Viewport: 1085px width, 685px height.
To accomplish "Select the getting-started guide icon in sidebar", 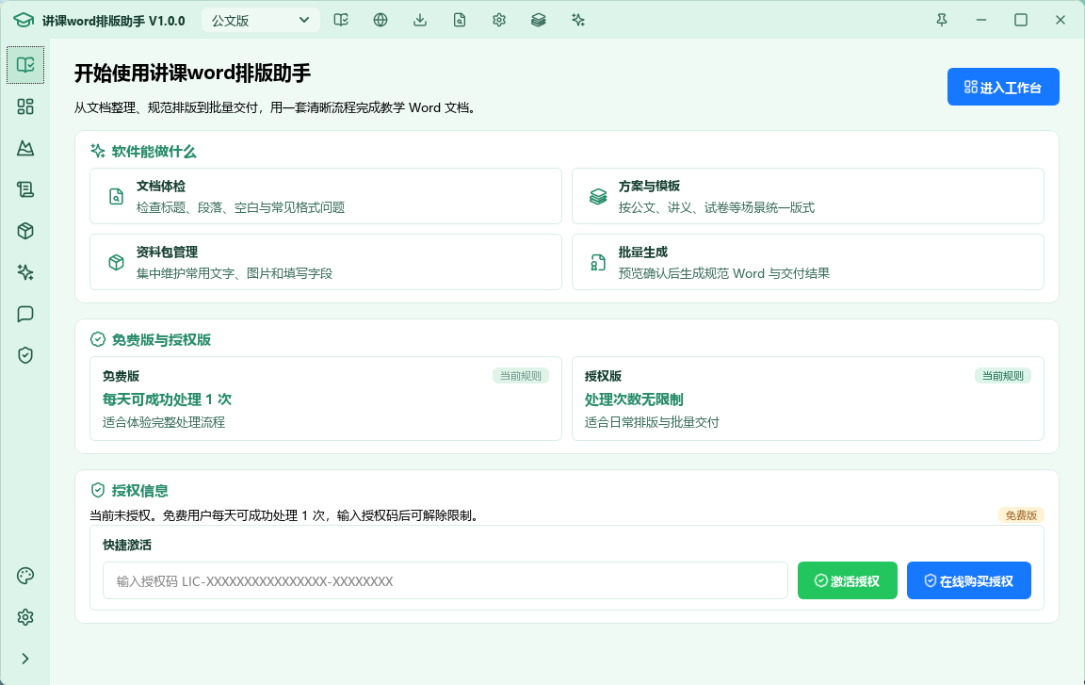I will coord(25,65).
